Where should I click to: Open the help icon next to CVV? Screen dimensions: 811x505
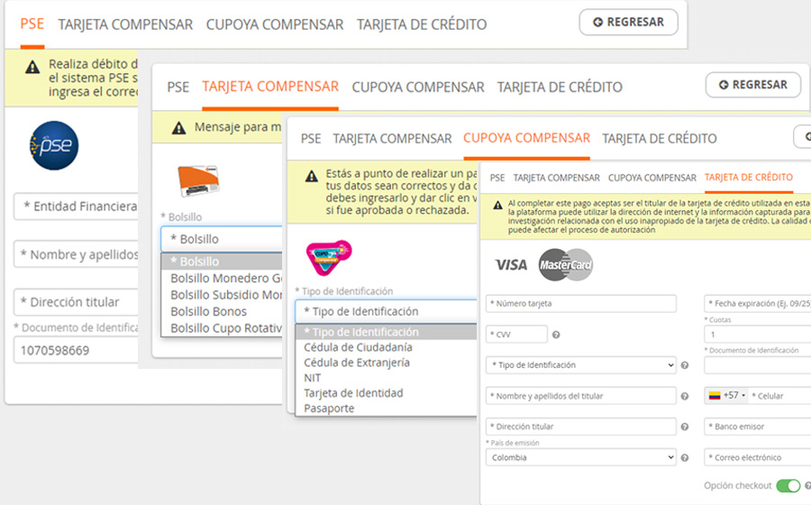click(556, 335)
